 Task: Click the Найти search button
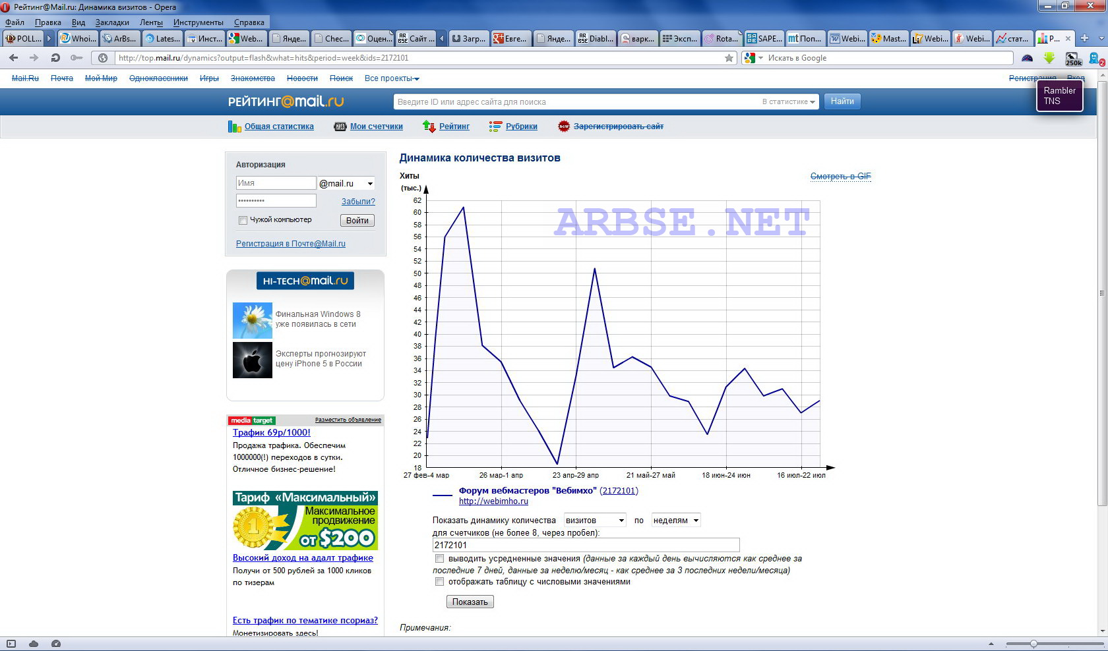click(x=842, y=101)
